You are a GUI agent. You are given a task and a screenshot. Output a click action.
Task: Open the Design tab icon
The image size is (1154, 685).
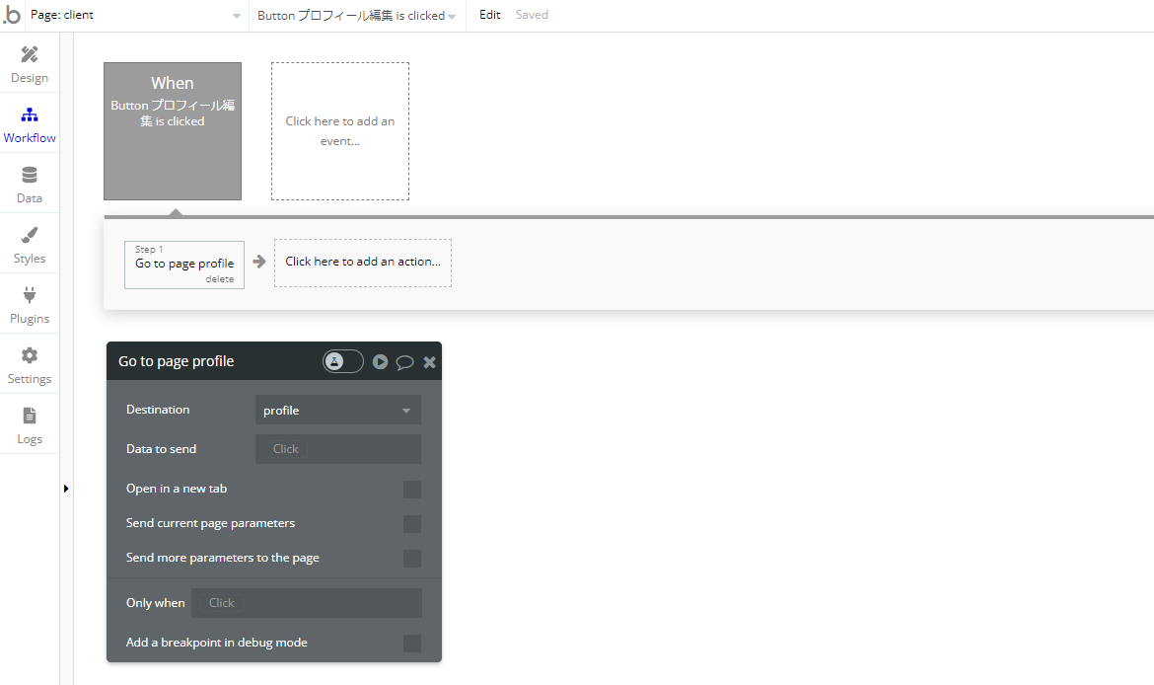[x=30, y=54]
